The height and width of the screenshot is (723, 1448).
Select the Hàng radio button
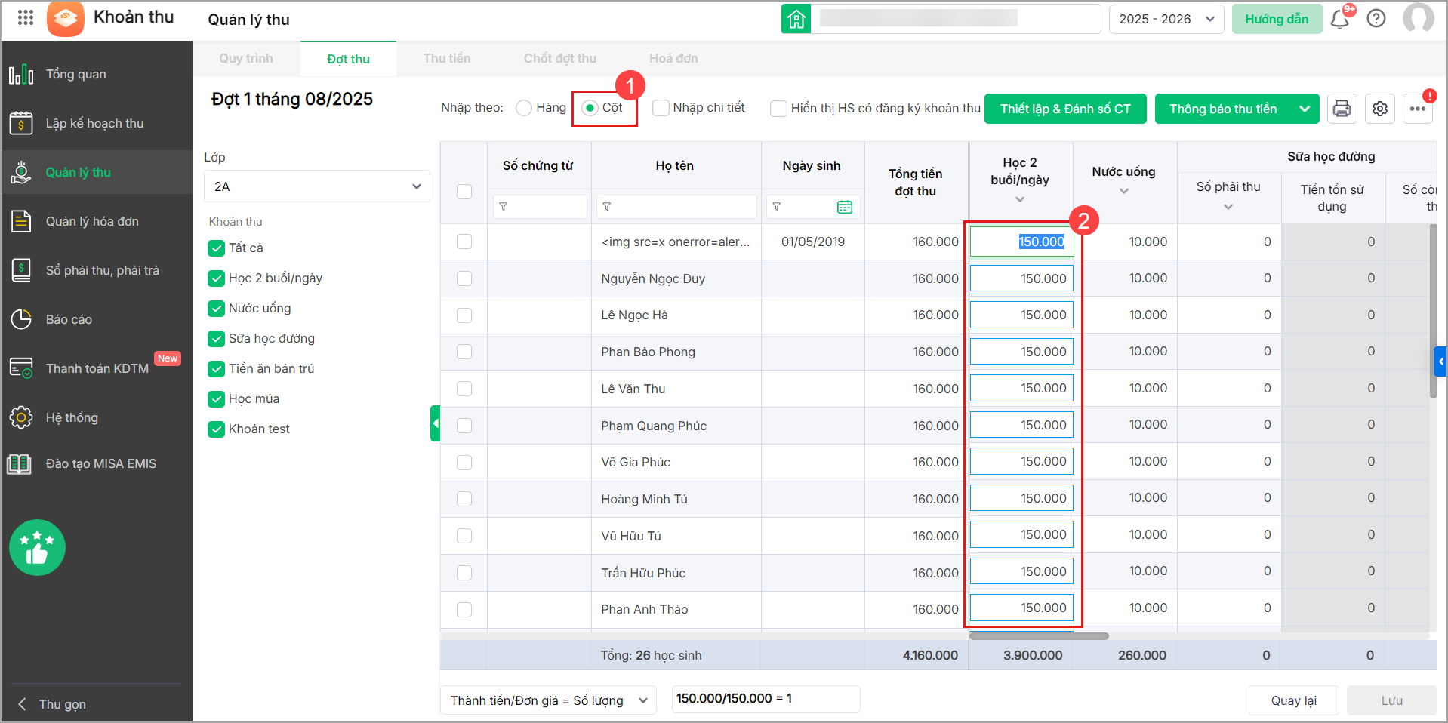[524, 108]
